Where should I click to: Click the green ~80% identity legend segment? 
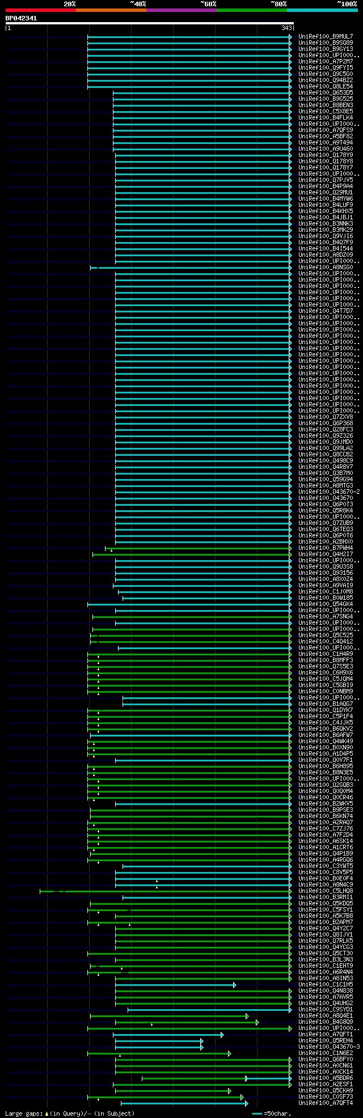tap(252, 10)
